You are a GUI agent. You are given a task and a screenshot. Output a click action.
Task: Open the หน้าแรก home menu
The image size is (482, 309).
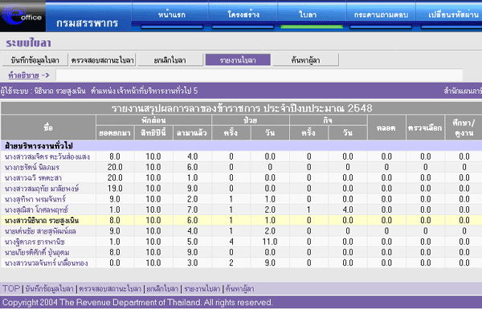pyautogui.click(x=172, y=14)
